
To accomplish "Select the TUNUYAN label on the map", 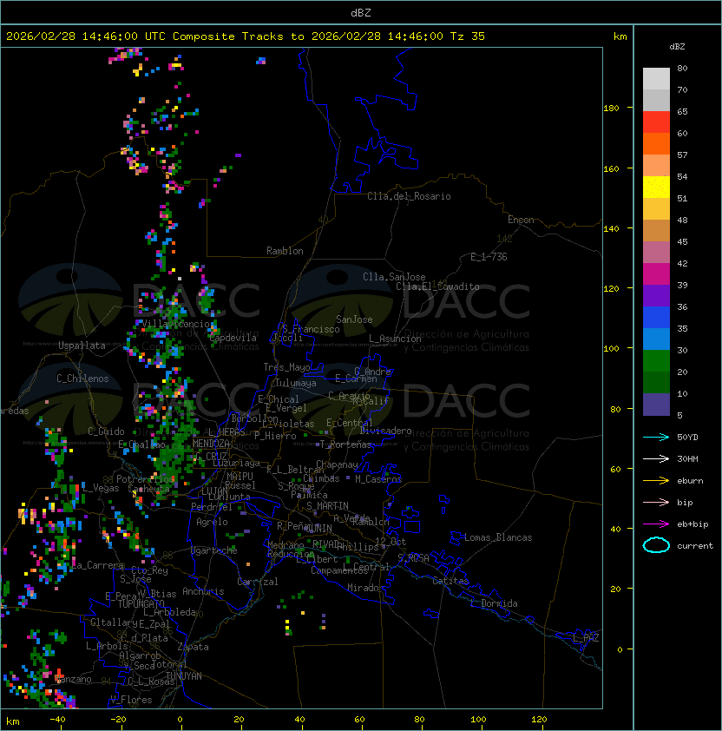I will pos(183,675).
